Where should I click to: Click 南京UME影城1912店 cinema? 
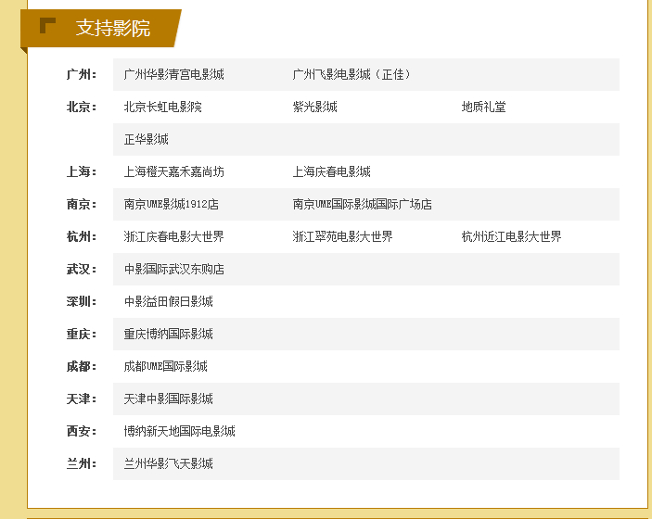pyautogui.click(x=171, y=205)
